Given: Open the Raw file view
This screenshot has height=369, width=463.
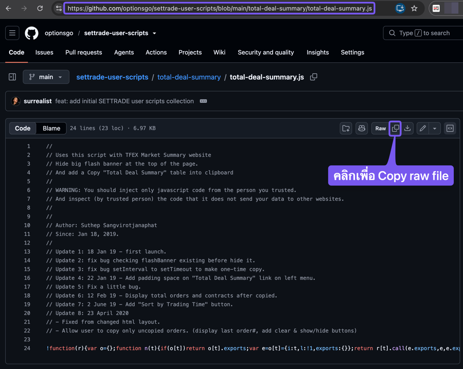Looking at the screenshot, I should coord(381,128).
